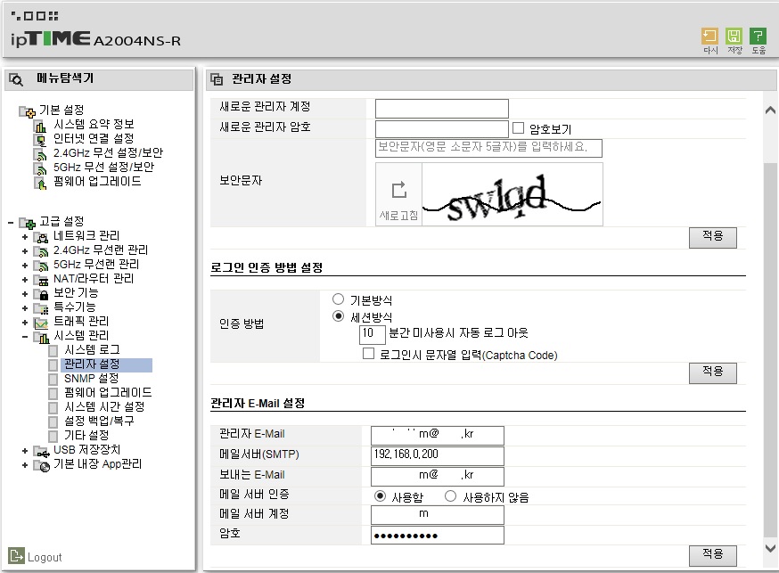The width and height of the screenshot is (779, 573).
Task: Select 사용함 for mail server authentication
Action: coord(380,496)
